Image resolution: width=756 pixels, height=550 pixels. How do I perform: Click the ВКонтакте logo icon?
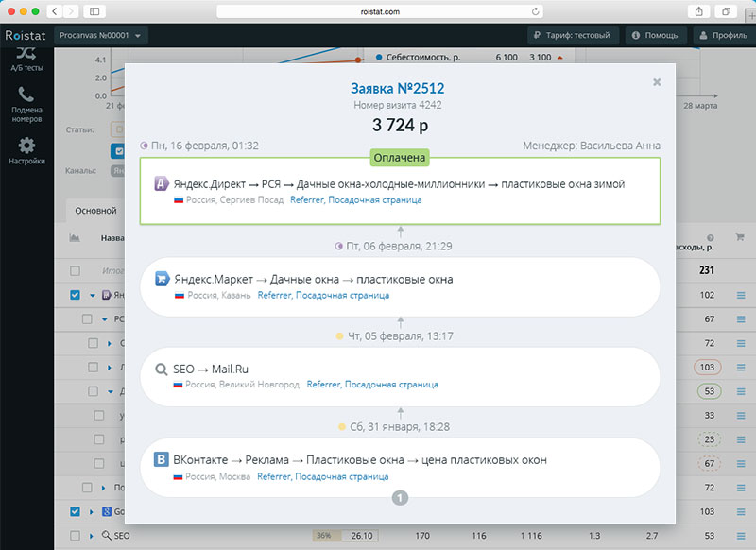coord(162,460)
